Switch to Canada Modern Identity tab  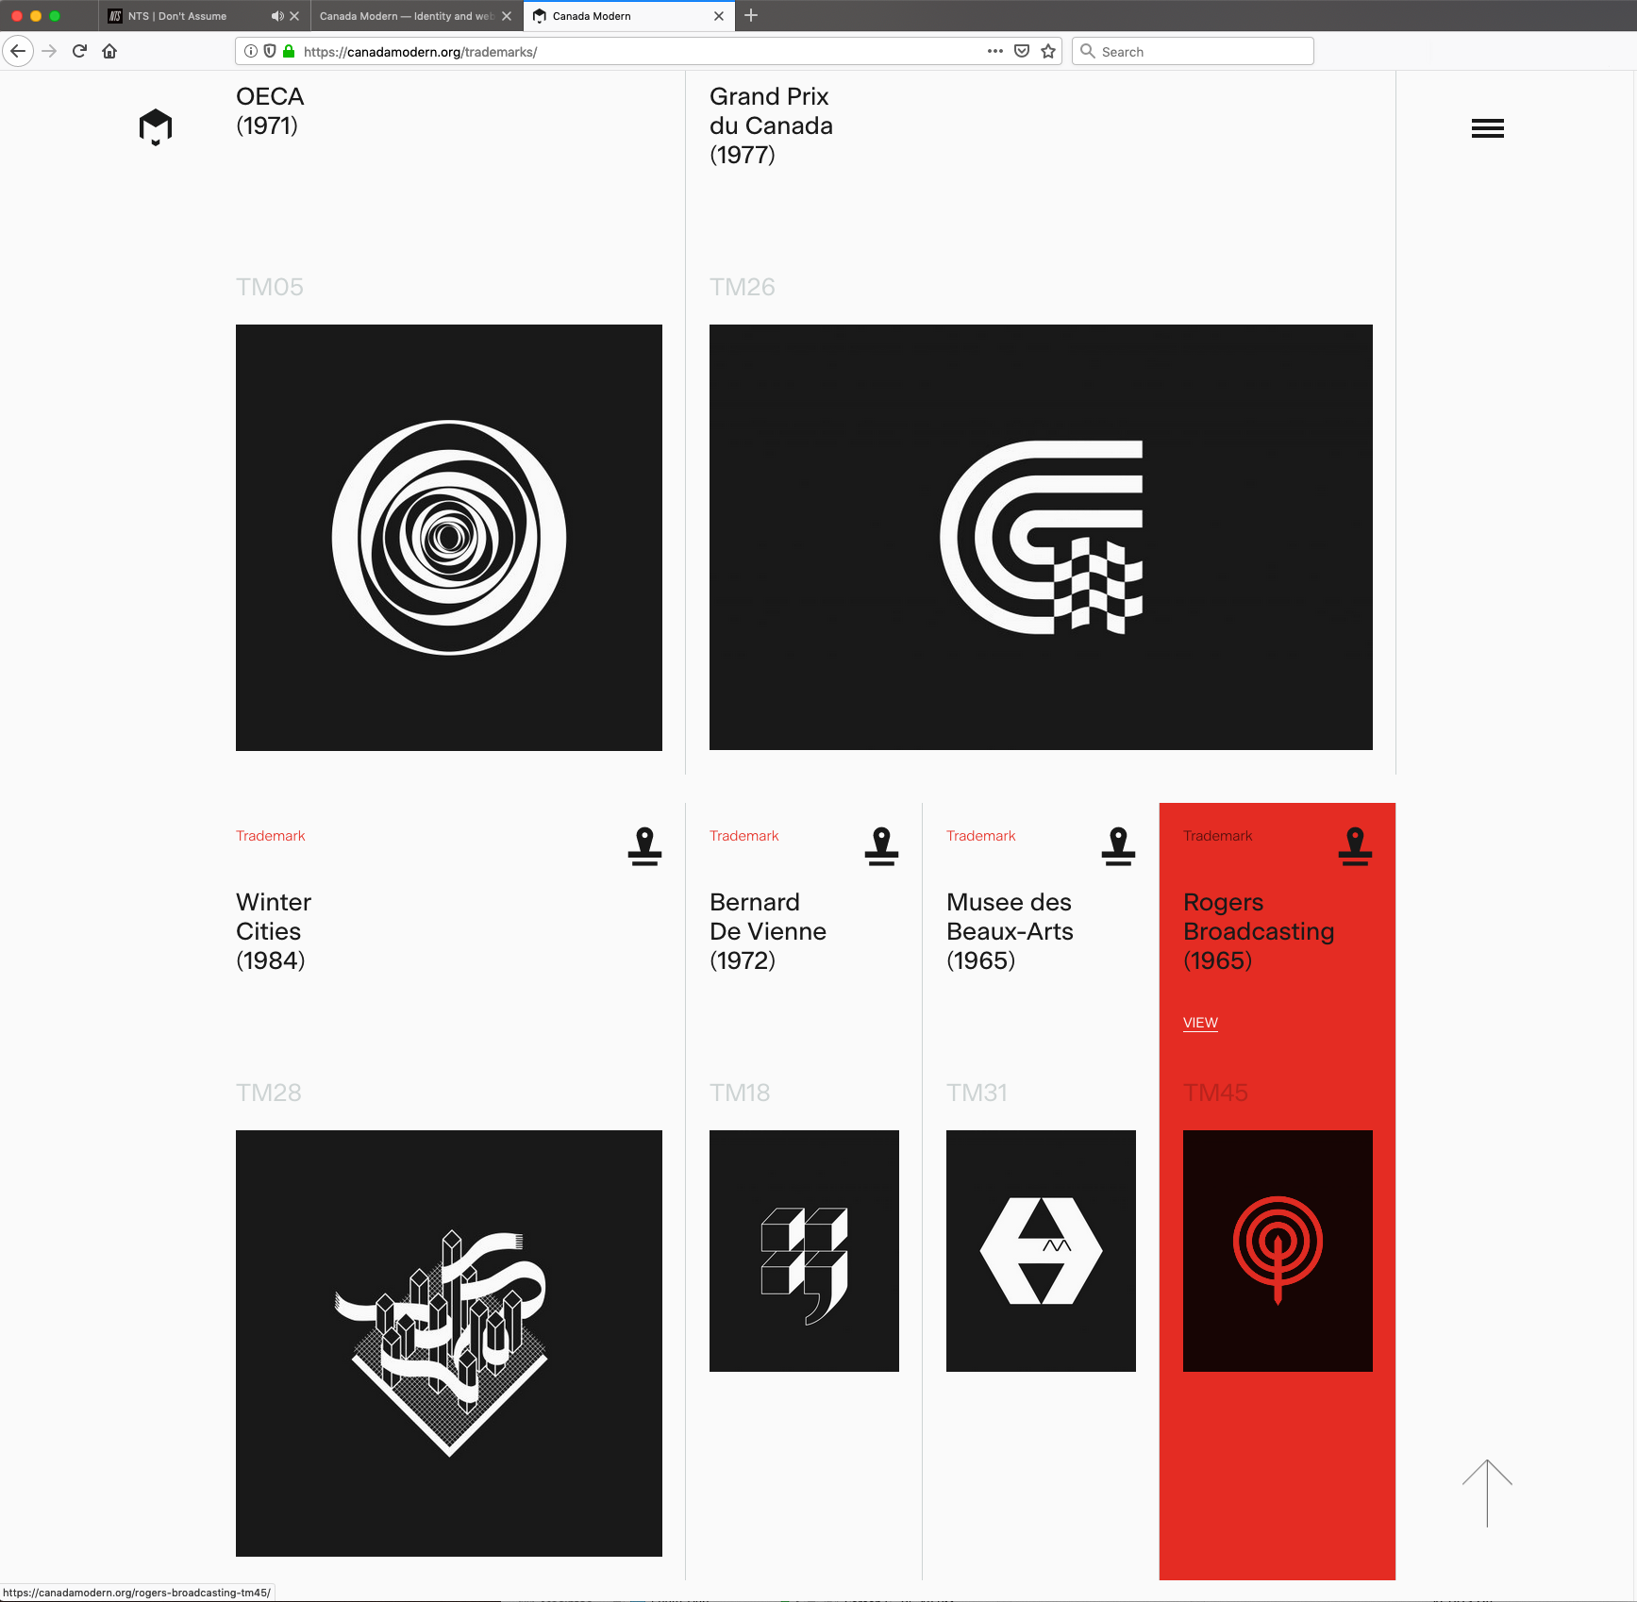[x=406, y=16]
